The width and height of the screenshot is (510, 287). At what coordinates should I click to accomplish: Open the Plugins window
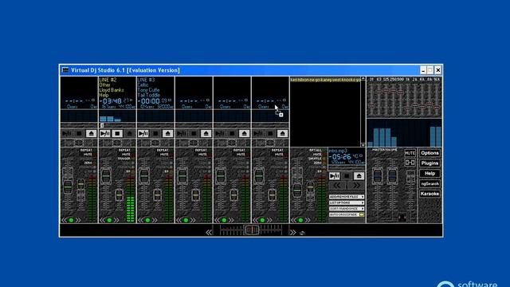(430, 163)
